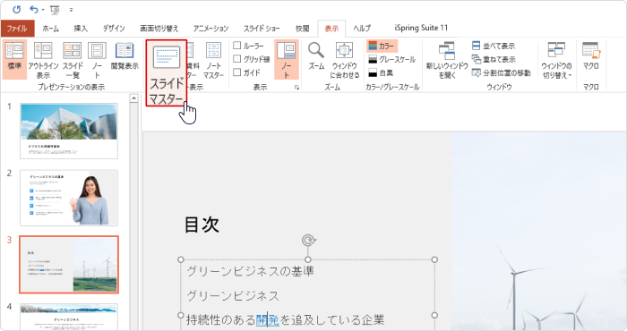The image size is (627, 331).
Task: Toggle the ノート pane button in 表示 group
Action: tap(287, 60)
